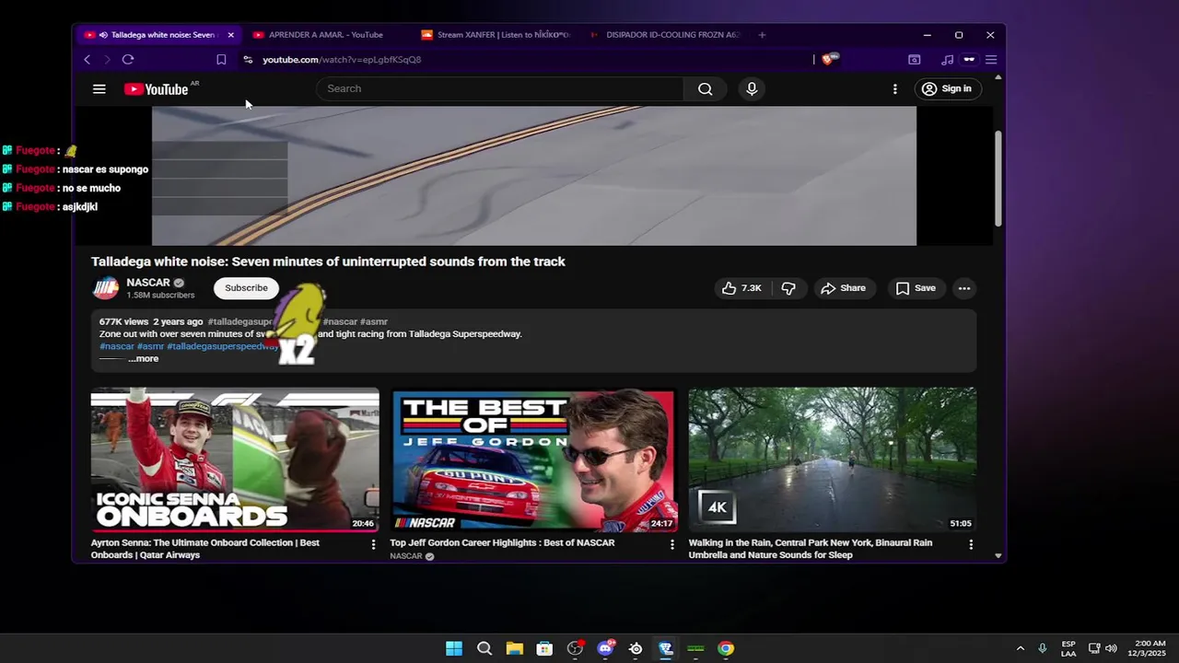The width and height of the screenshot is (1179, 663).
Task: Share the video
Action: coord(843,288)
